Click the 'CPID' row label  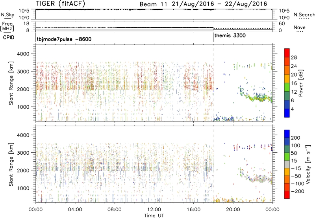(9, 37)
